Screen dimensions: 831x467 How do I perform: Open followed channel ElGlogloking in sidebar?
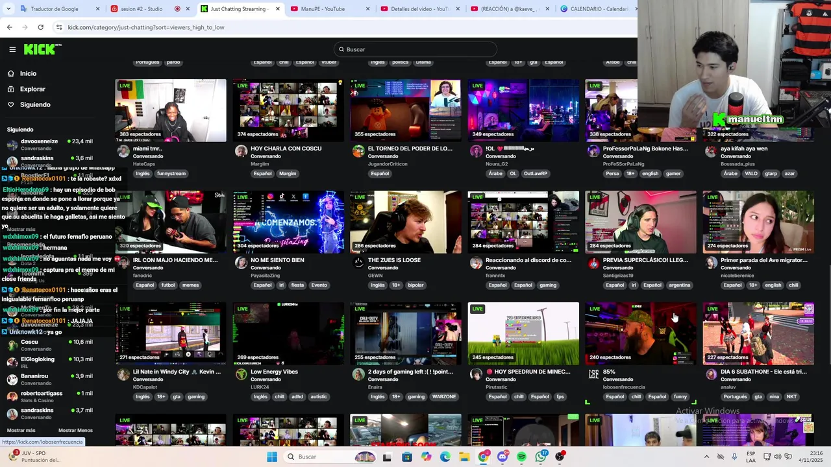pyautogui.click(x=50, y=362)
